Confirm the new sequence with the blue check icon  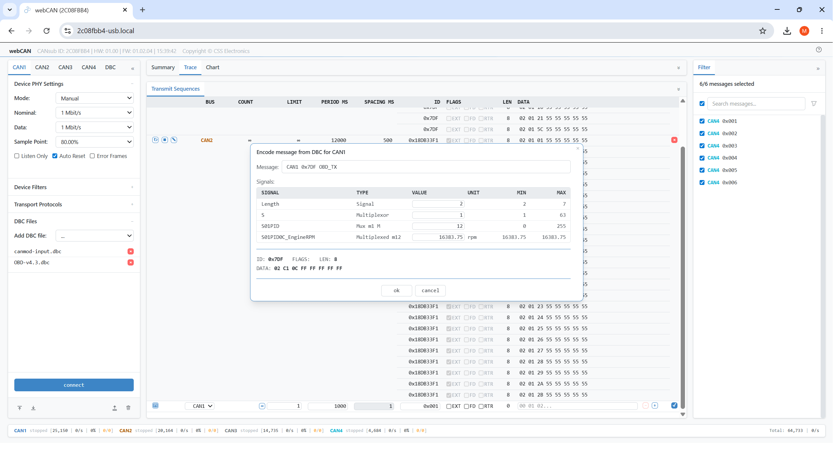[x=674, y=406]
